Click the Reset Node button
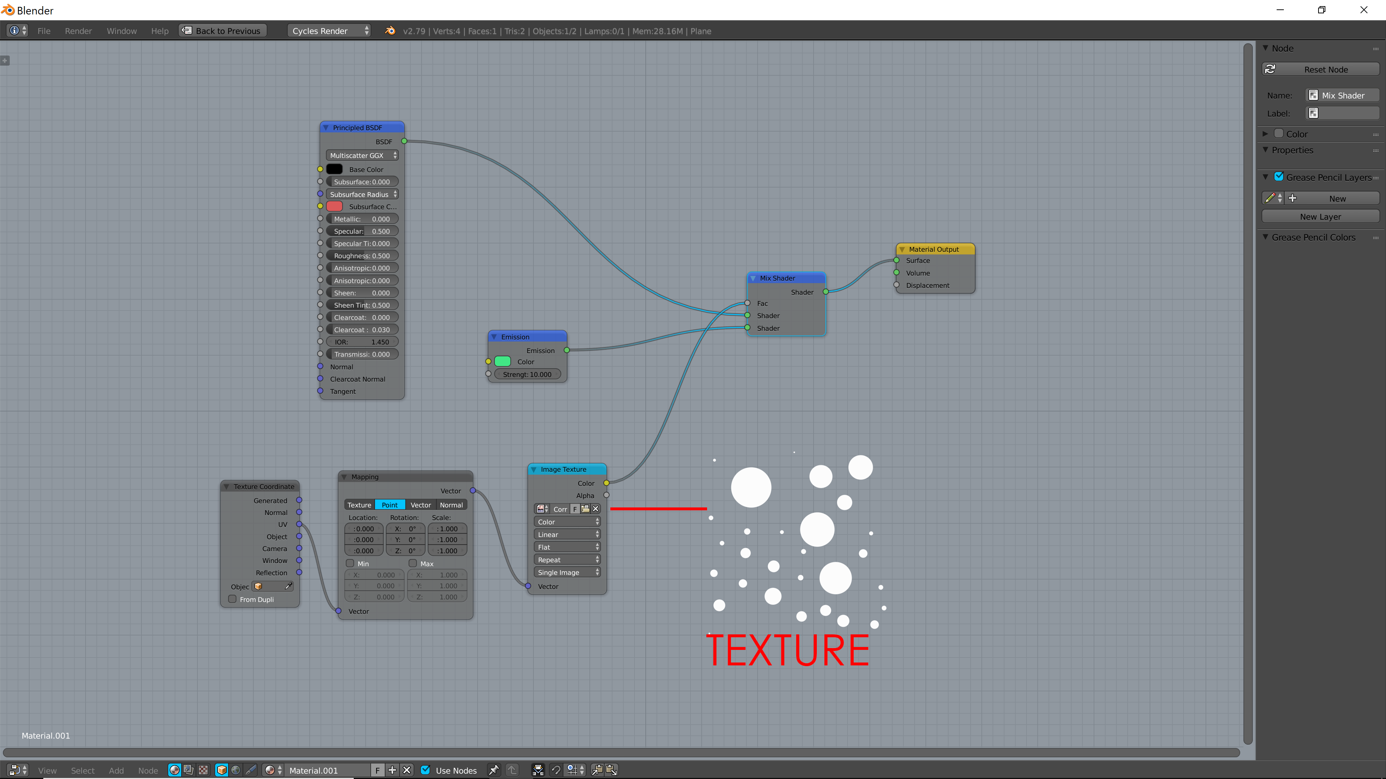1386x779 pixels. 1320,69
